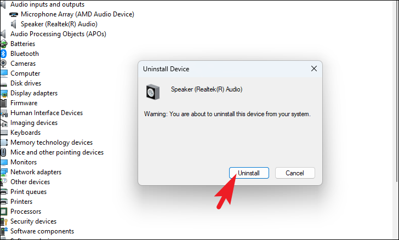Screen dimensions: 399x240
Task: Select Audio Processing Objects (APOs) entry
Action: (x=58, y=34)
